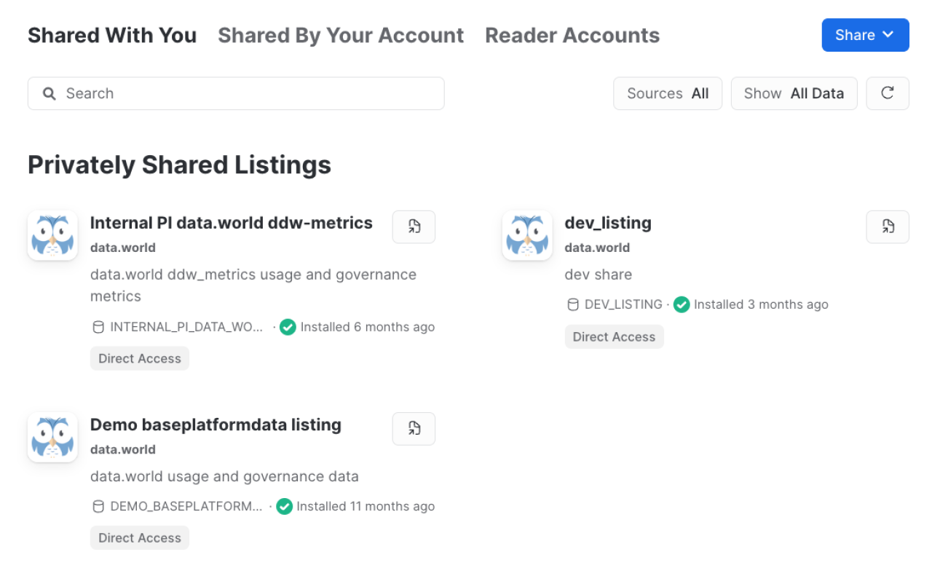Screen dimensions: 932x584
Task: Click Direct Access tag under Demo baseplatformdata listing
Action: coord(140,537)
